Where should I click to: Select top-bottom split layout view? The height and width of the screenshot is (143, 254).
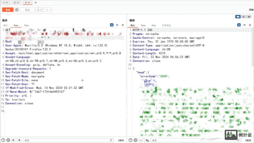[x=243, y=17]
